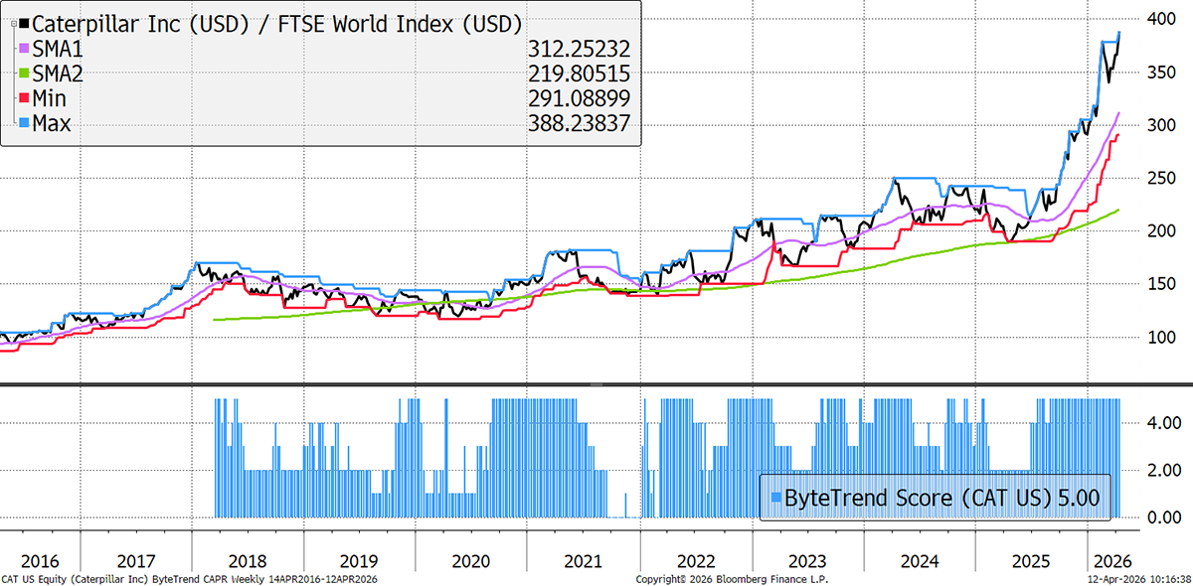This screenshot has height=586, width=1193.
Task: Click the 2021 year label on time axis
Action: [x=585, y=559]
